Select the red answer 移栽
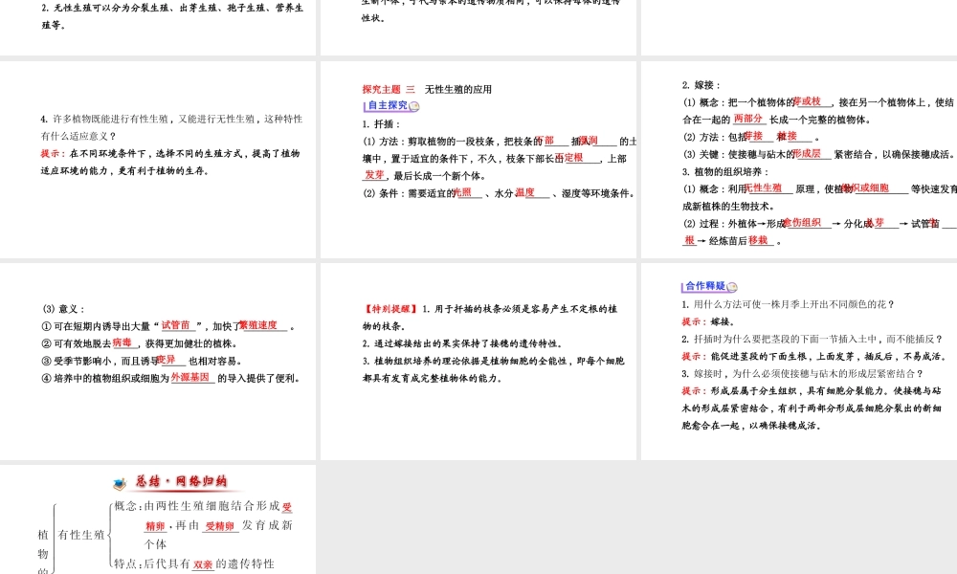Image resolution: width=957 pixels, height=574 pixels. [758, 240]
